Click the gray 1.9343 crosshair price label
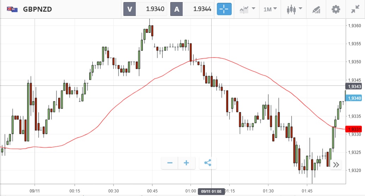Viewport: 365px width, 196px height. click(354, 87)
